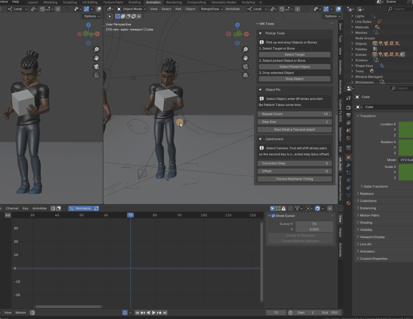Uncheck the Show Cursor checkbox
Viewport: 413px width, 319px height.
[273, 215]
